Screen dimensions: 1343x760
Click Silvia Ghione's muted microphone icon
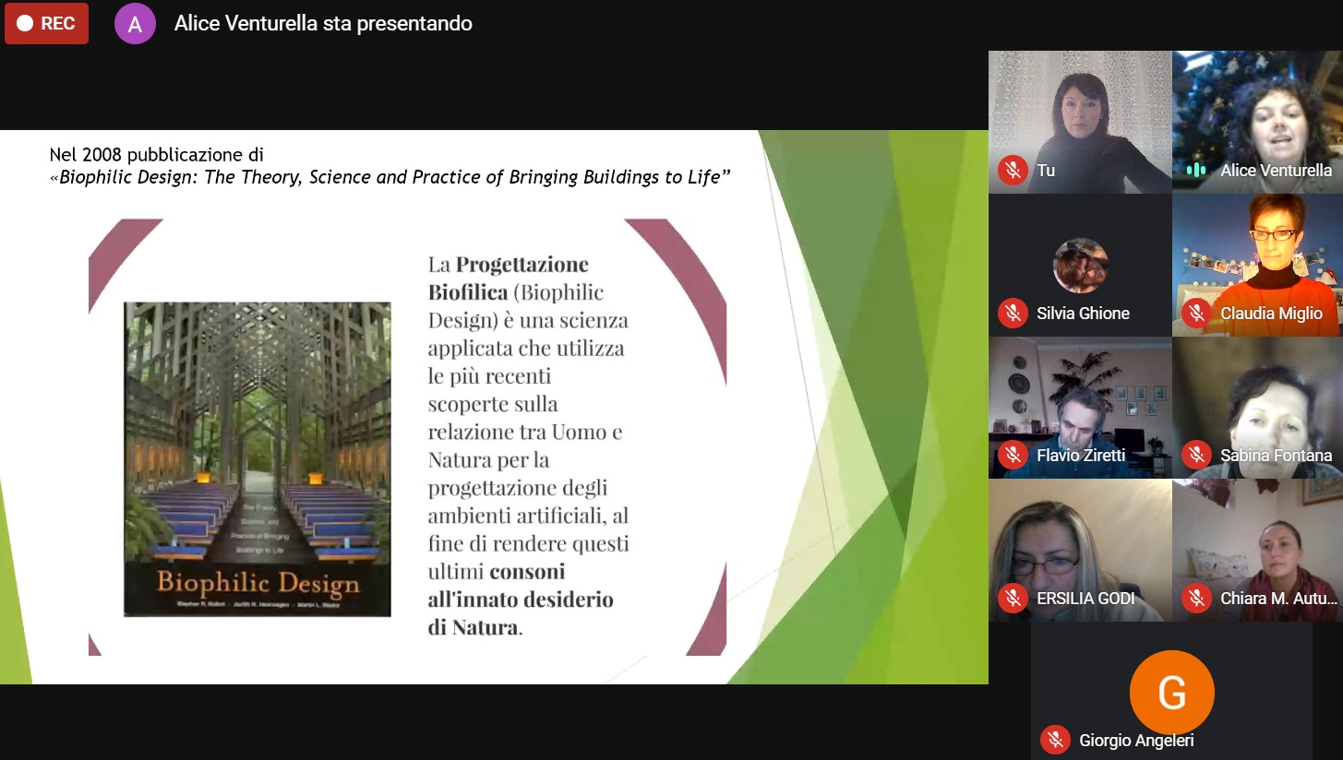coord(1013,314)
